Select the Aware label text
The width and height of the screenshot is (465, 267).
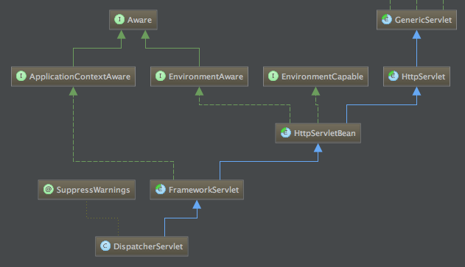coord(139,20)
